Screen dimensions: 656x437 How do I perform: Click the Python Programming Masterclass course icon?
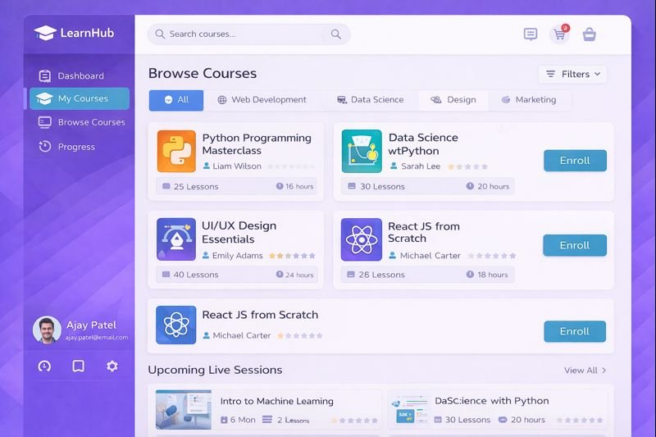[x=176, y=151]
